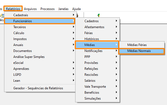The image size is (167, 105).
Task: Select Médias Férias report
Action: tap(141, 45)
